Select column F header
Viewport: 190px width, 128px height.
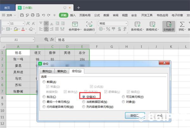coord(97,47)
